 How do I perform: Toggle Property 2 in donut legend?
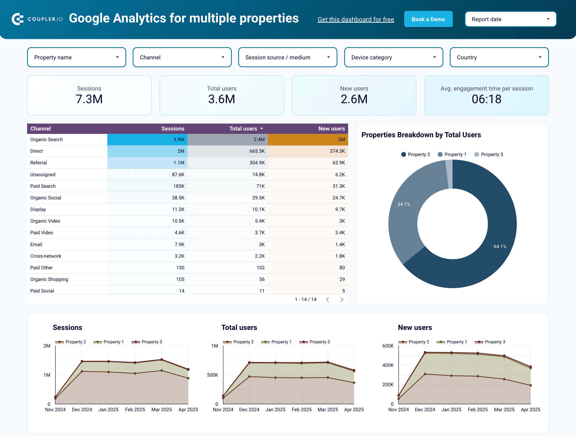[x=416, y=155]
